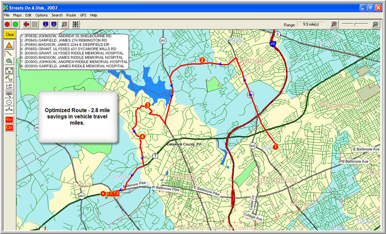
Task: Click the E Baltimore Pike street label
Action: click(x=206, y=191)
